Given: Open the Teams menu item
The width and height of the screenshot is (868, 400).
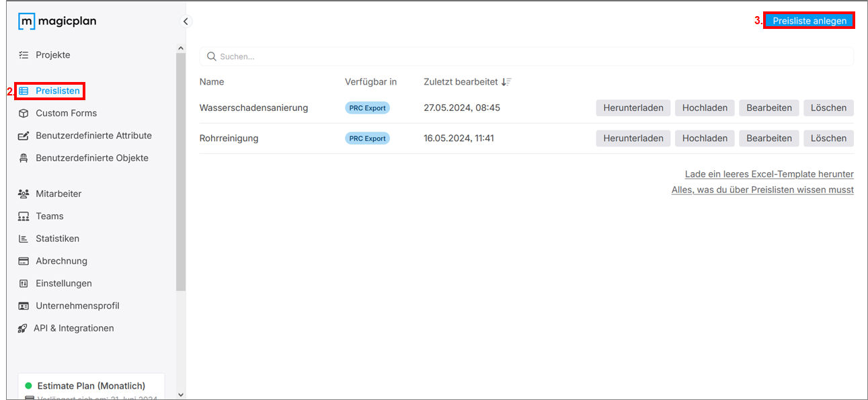Looking at the screenshot, I should click(x=49, y=216).
